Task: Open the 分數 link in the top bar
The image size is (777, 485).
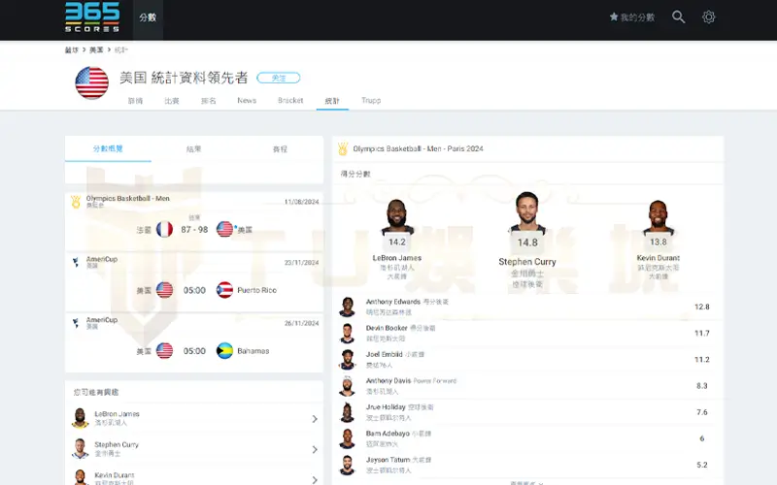Action: pos(148,17)
